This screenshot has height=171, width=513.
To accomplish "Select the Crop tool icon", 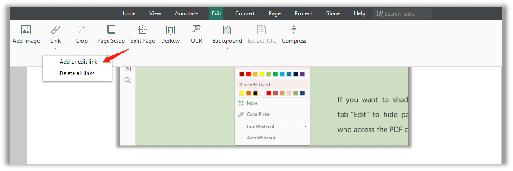I will click(x=81, y=30).
